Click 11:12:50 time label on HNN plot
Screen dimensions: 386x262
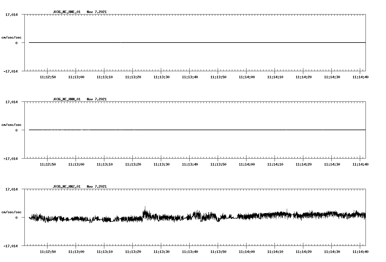pos(48,164)
